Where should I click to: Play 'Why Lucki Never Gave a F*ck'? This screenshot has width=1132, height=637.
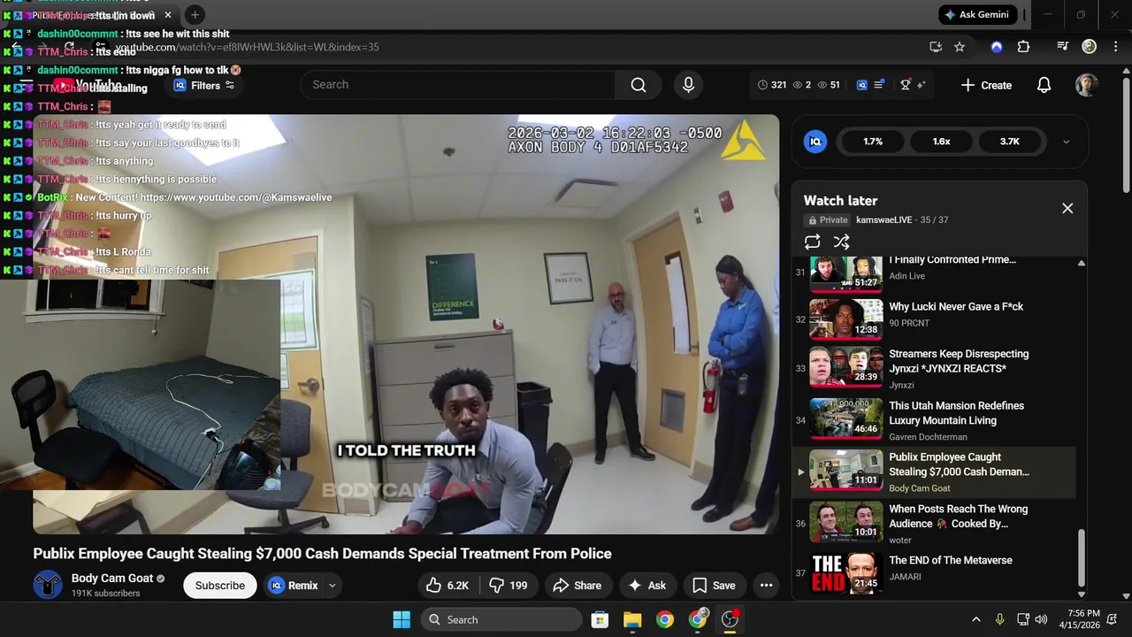point(934,318)
